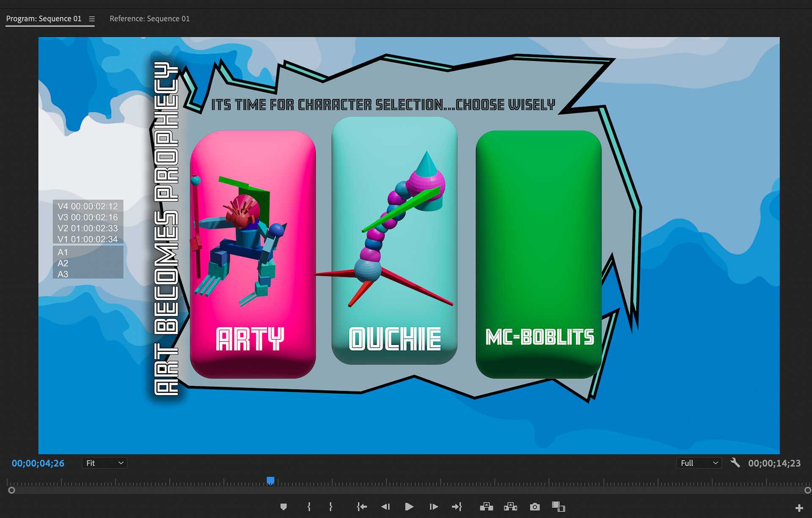Open the wrench Settings menu
This screenshot has height=518, width=812.
point(735,463)
